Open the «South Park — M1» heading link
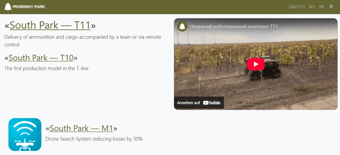 (81, 128)
